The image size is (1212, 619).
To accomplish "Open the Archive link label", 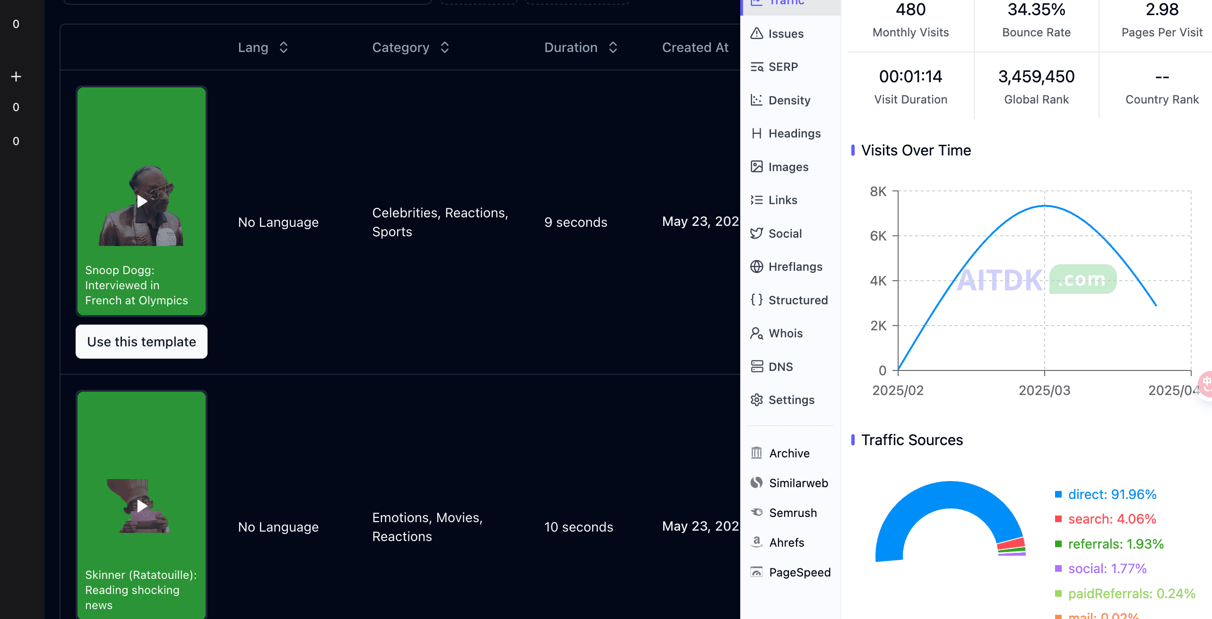I will click(x=789, y=453).
